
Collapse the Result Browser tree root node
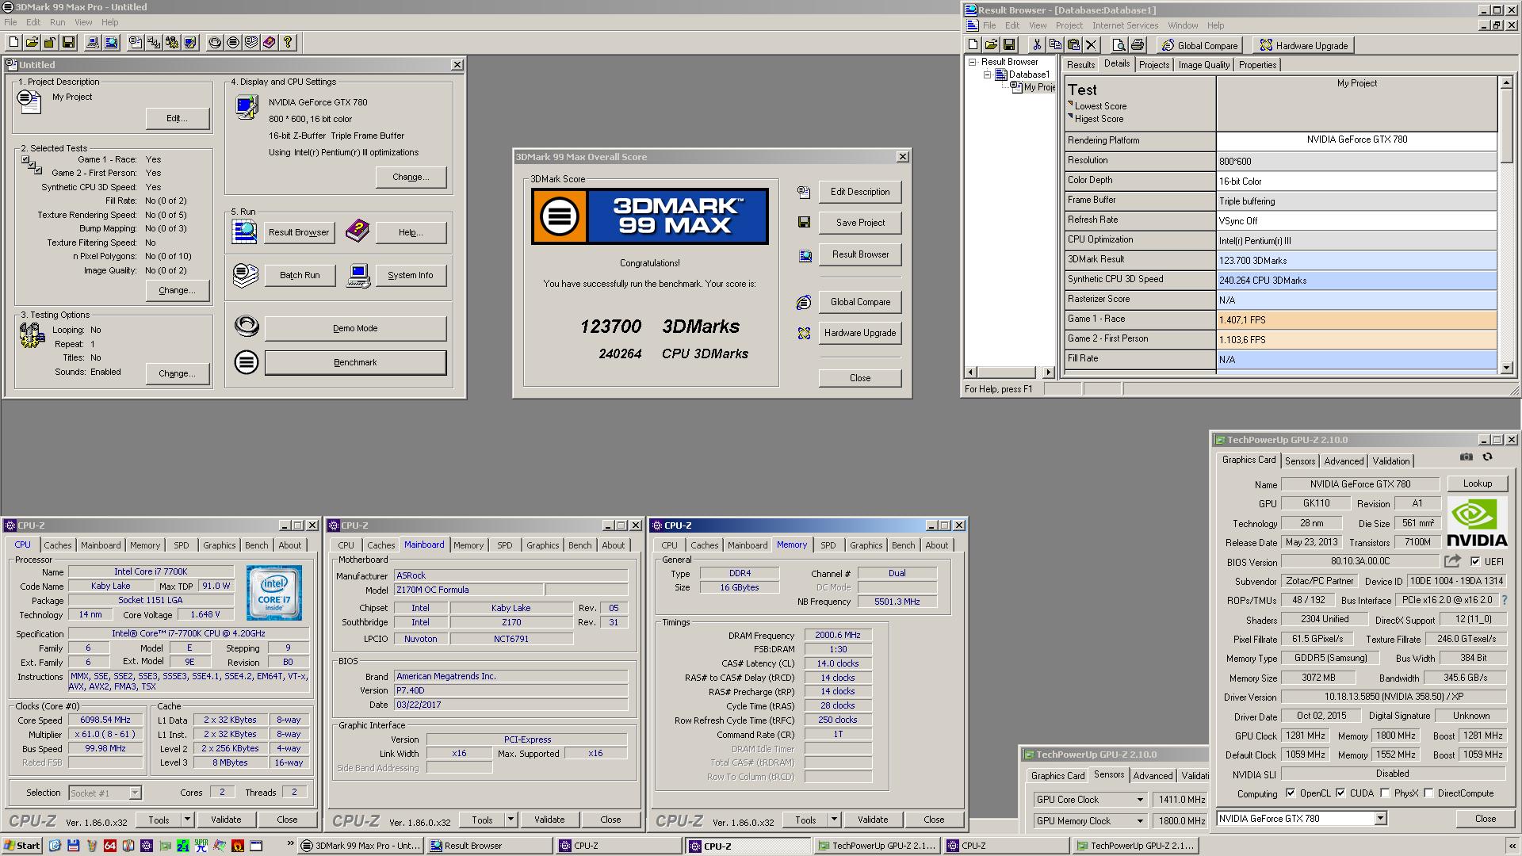click(973, 62)
